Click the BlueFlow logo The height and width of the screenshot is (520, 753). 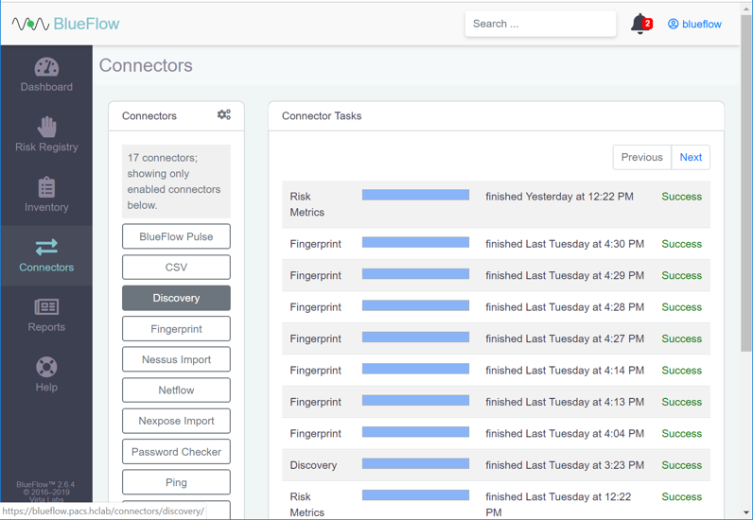coord(66,24)
